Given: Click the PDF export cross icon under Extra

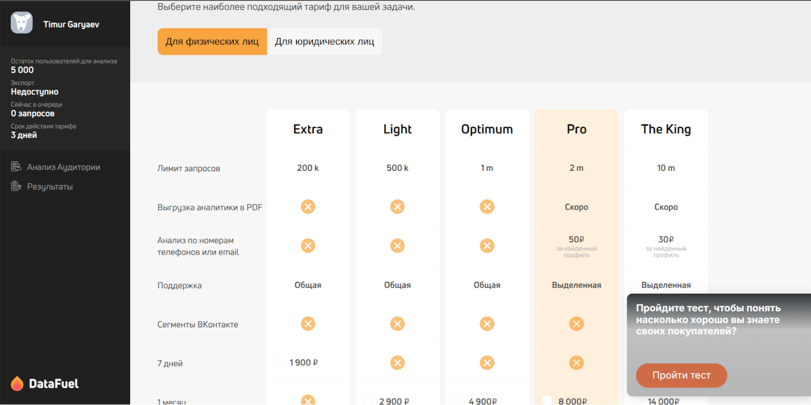Looking at the screenshot, I should (308, 207).
